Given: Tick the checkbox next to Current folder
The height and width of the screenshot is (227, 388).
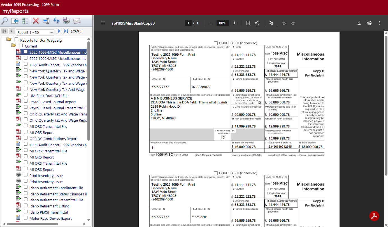Looking at the screenshot, I should click(21, 46).
